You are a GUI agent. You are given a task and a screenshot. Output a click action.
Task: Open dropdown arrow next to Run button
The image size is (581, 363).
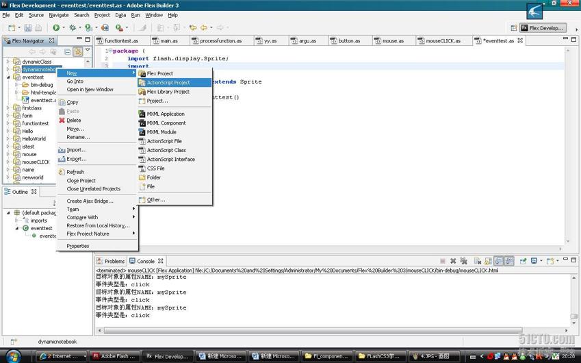64,27
